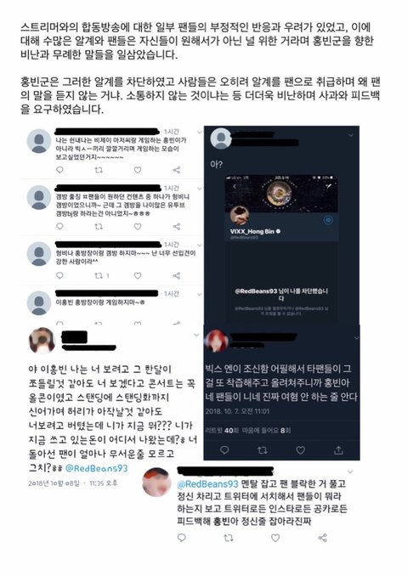The height and width of the screenshot is (576, 408).
Task: Retweet the dark-mode tweet about 빅스 엔
Action: click(262, 450)
